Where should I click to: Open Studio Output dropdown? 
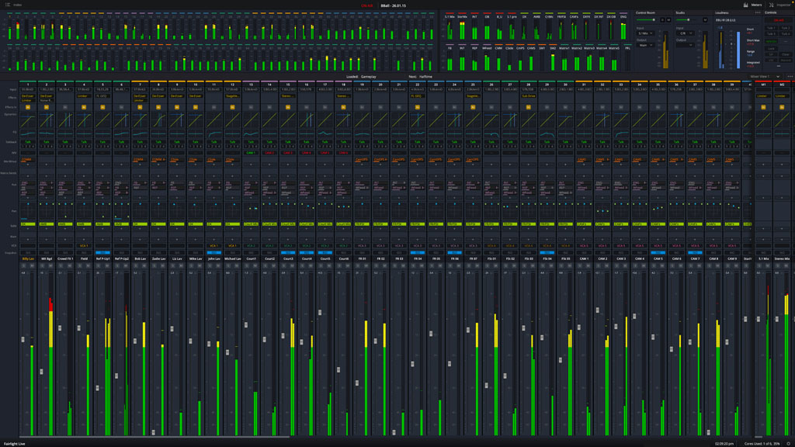pos(686,45)
